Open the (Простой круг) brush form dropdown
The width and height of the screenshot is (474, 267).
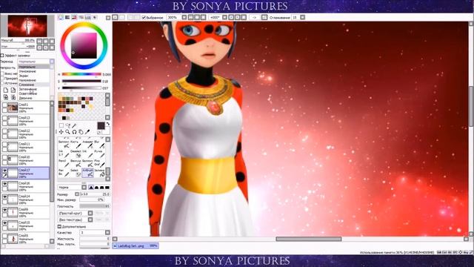click(90, 213)
